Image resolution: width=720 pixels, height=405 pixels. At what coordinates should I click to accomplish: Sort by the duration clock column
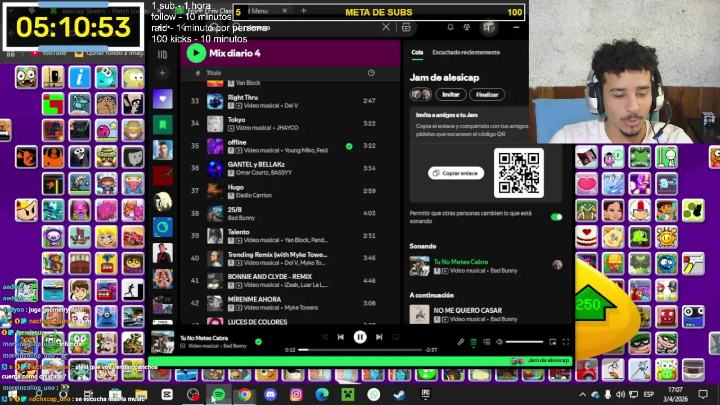[x=371, y=73]
